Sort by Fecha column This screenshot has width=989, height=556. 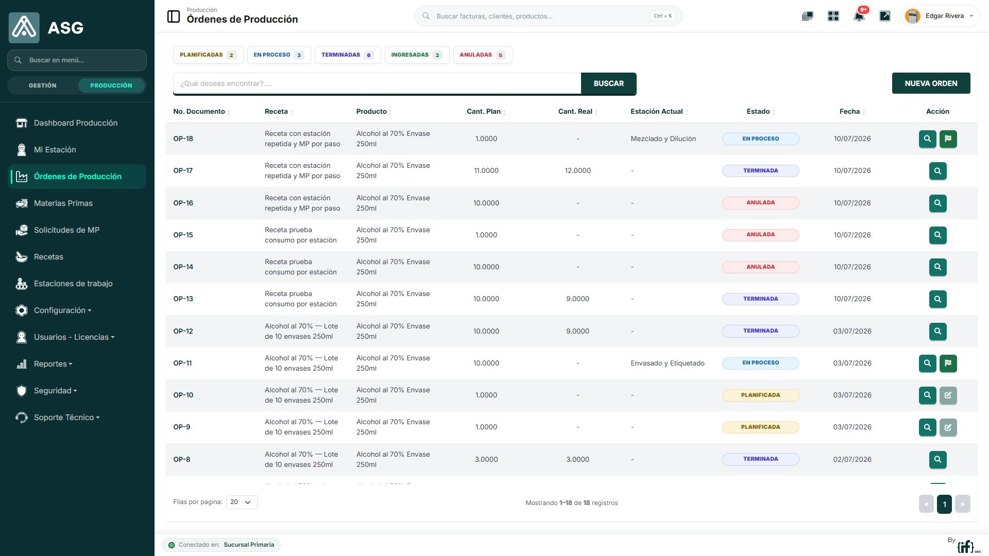coord(852,112)
